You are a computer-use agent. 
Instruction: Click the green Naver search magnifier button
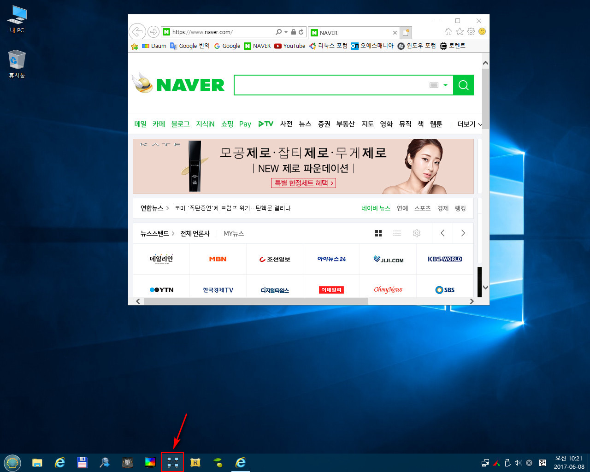[x=463, y=85]
